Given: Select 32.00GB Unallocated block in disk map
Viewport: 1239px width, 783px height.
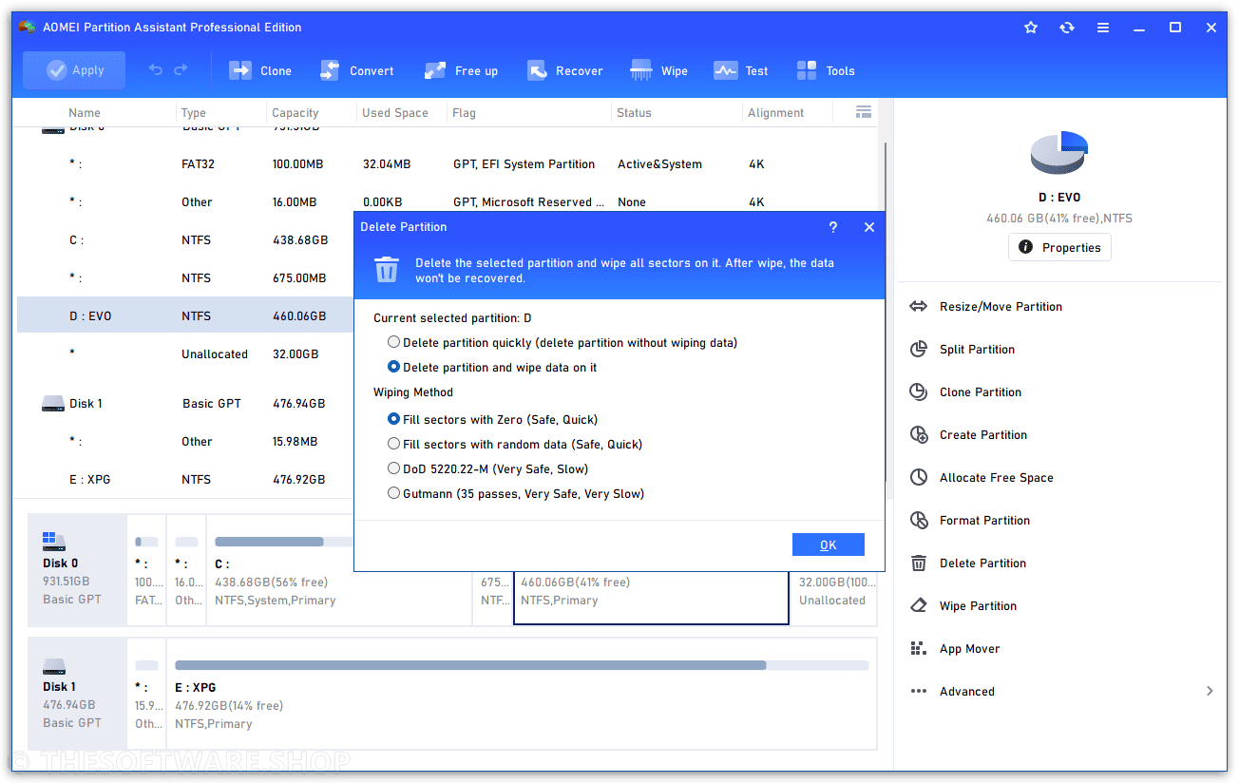Looking at the screenshot, I should point(832,599).
